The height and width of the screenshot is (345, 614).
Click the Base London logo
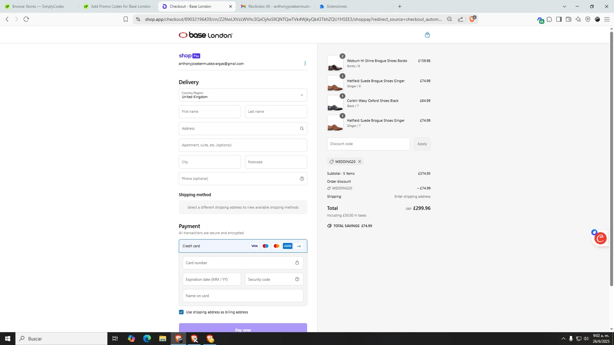[205, 35]
